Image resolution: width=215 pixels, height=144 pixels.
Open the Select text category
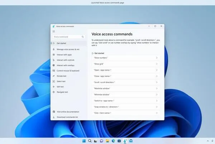[69, 81]
